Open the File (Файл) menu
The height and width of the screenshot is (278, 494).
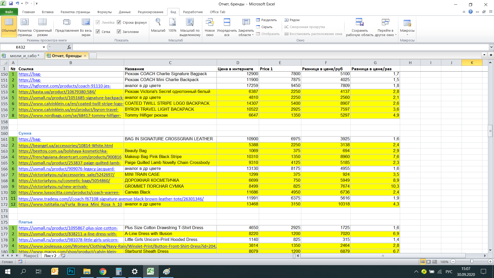[9, 12]
